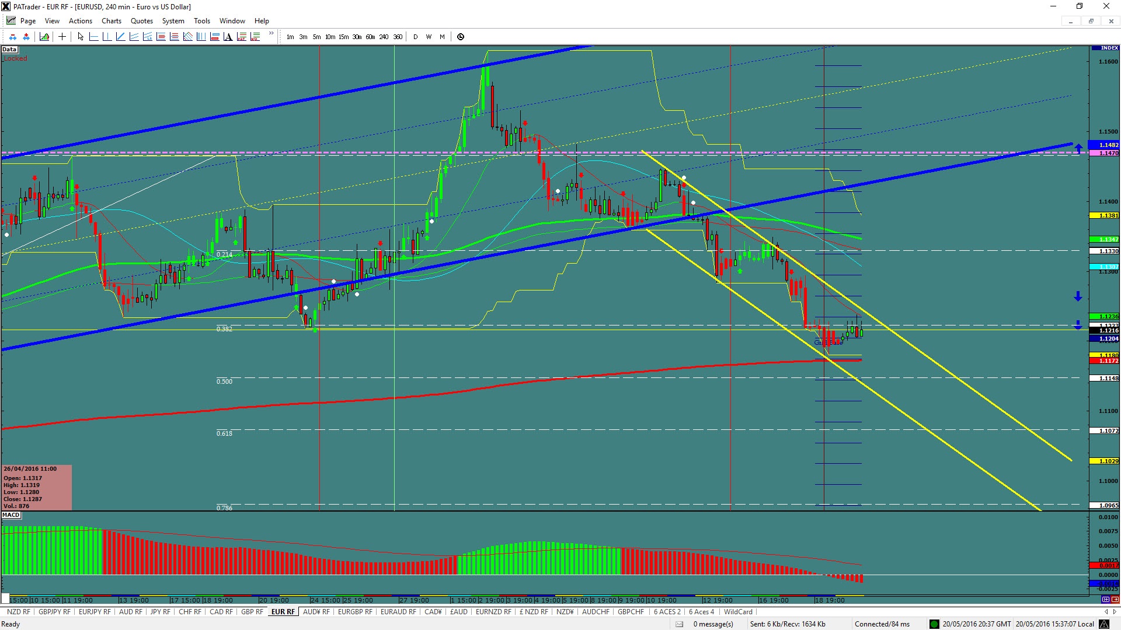This screenshot has width=1121, height=630.
Task: Switch to the GBPJPY RF tab
Action: [x=54, y=612]
